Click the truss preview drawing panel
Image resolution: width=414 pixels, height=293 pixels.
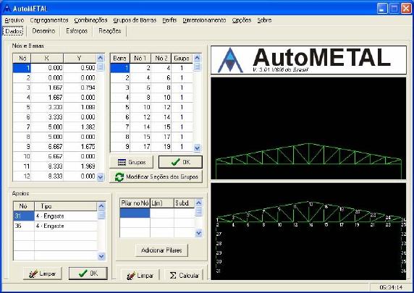308,128
